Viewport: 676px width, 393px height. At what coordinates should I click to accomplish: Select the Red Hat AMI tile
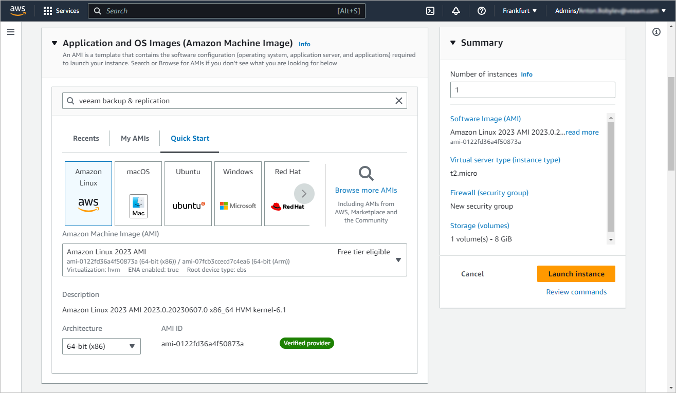[x=287, y=194]
